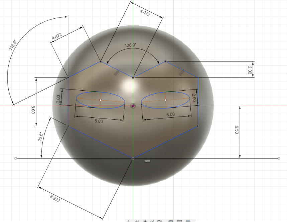Select the 4.472 dimension on the left side
The width and height of the screenshot is (287, 222).
(x=57, y=36)
